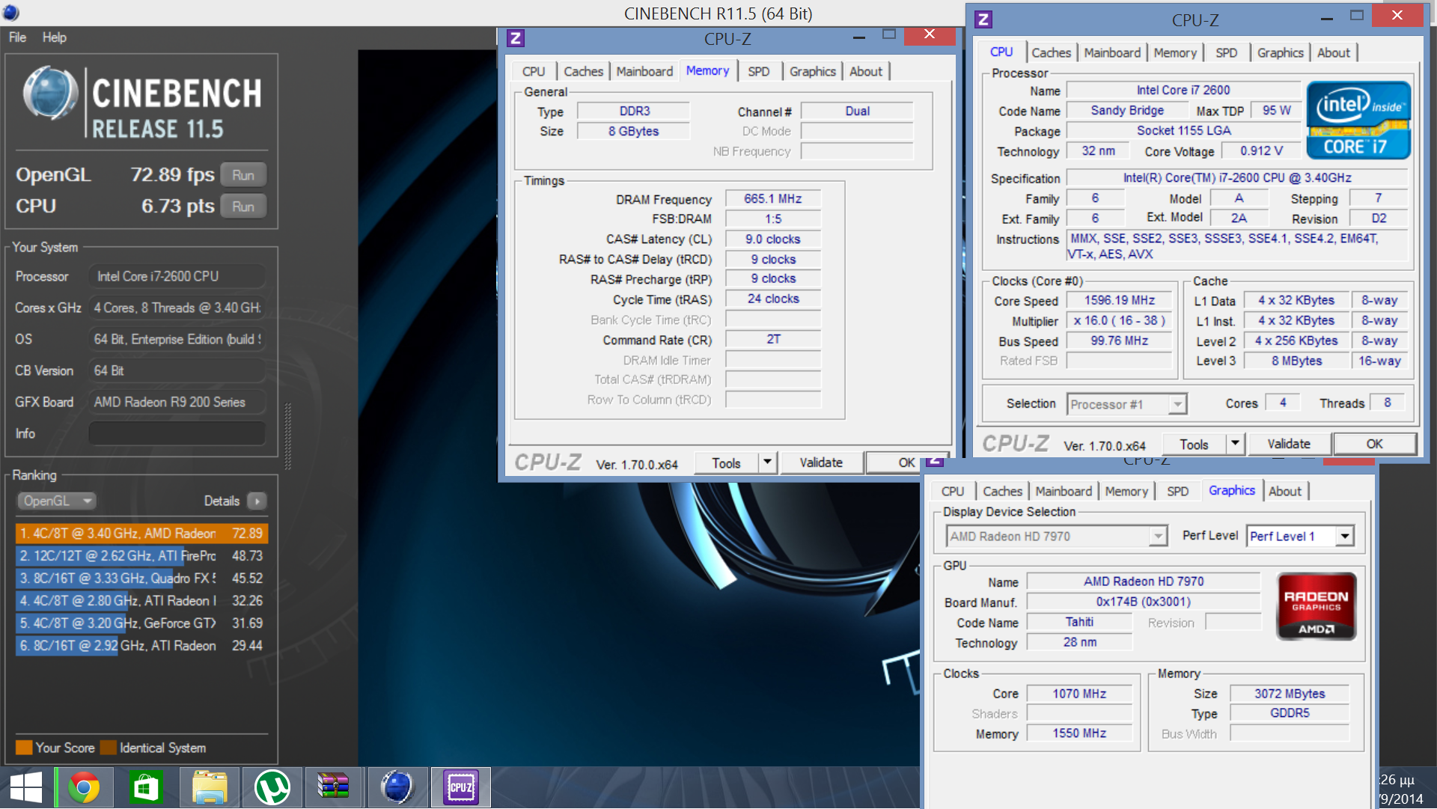Switch to CPU-Z via its taskbar icon
This screenshot has height=809, width=1437.
(460, 787)
